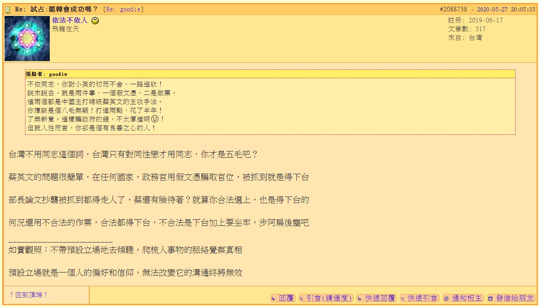Jump back up with 回到頂端
The width and height of the screenshot is (539, 307).
pyautogui.click(x=29, y=295)
